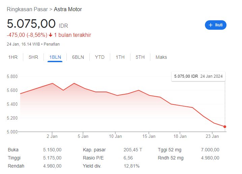Click the 'Kap. pasar' label
The image size is (242, 174).
pos(94,150)
